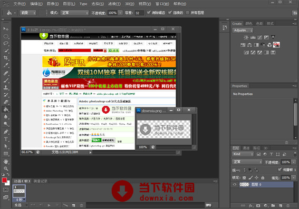Open the File menu

[x=20, y=4]
